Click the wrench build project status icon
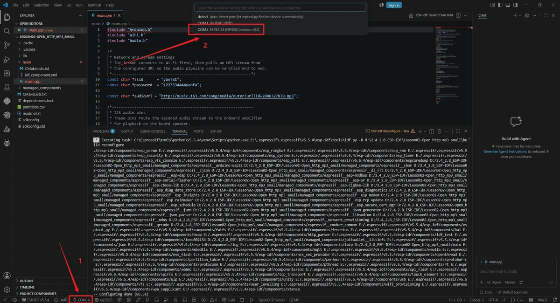This screenshot has width=560, height=303. 138,300
